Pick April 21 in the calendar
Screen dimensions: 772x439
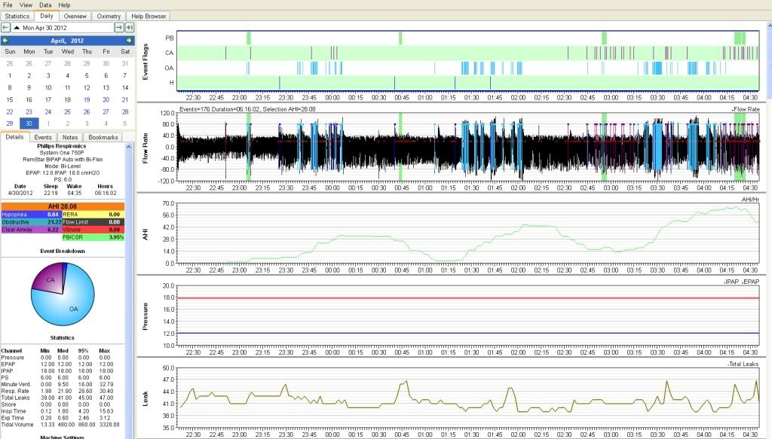tap(125, 100)
